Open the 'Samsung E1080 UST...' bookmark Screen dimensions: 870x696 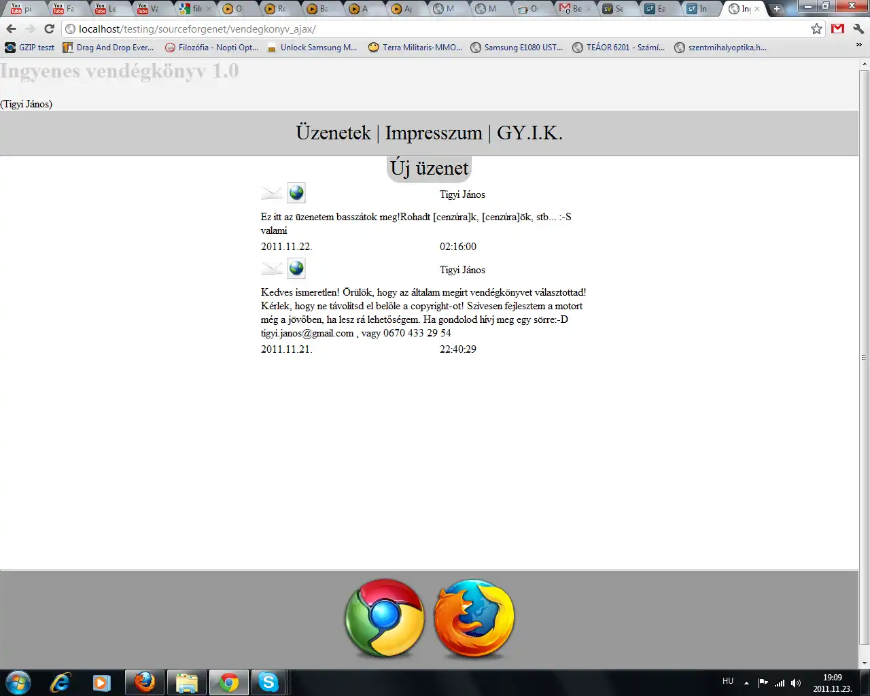(517, 48)
